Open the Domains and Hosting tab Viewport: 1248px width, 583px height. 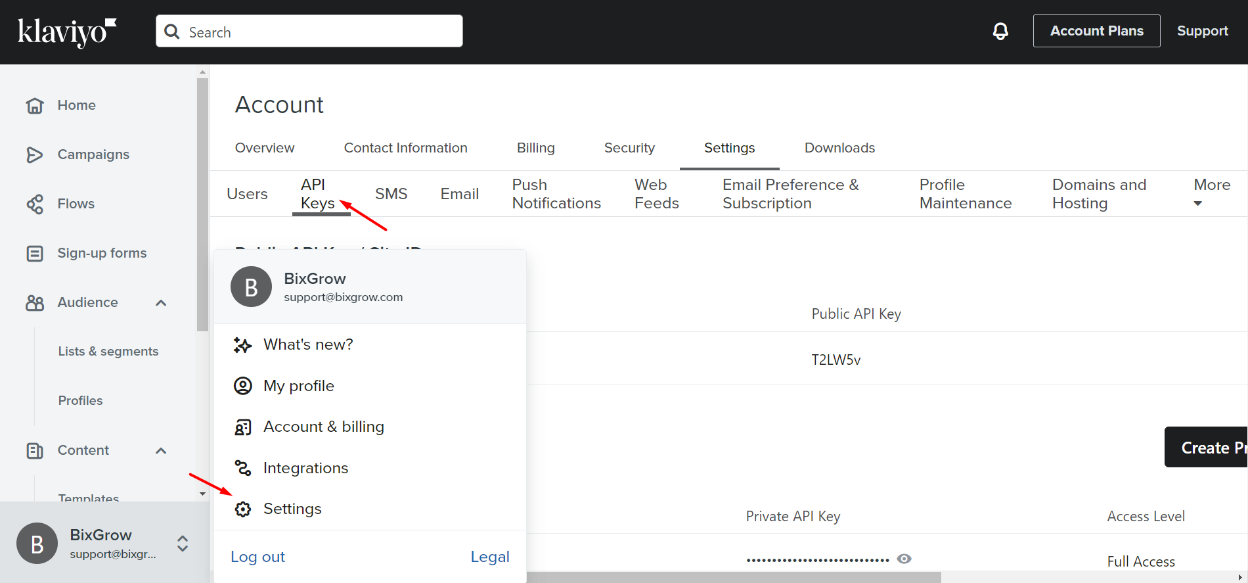click(1099, 194)
